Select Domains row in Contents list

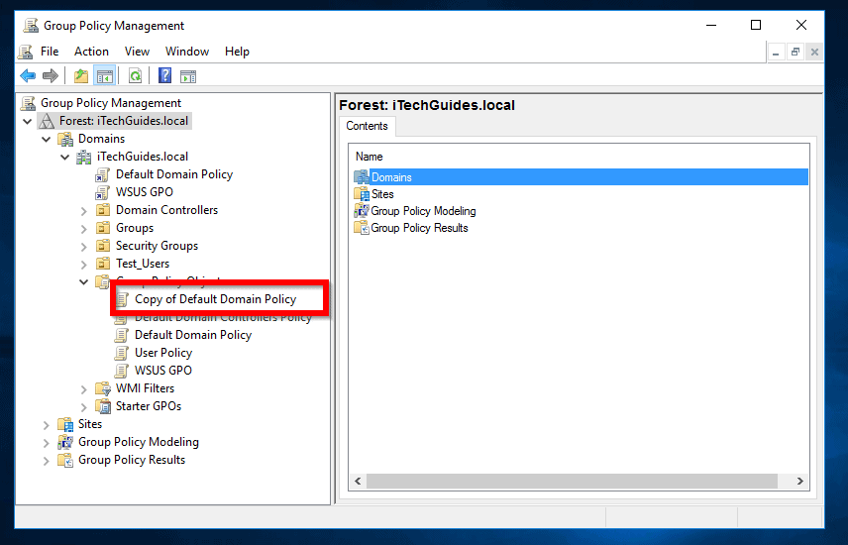click(x=581, y=177)
